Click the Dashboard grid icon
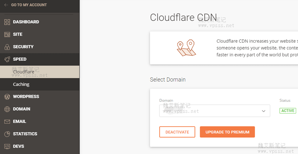This screenshot has height=154, width=298. tap(7, 22)
